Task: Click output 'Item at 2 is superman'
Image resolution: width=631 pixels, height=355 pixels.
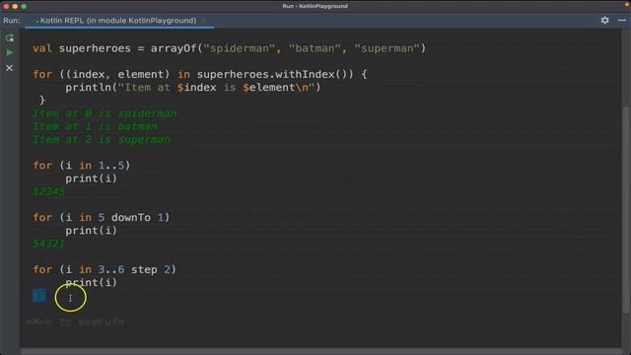Action: (102, 139)
